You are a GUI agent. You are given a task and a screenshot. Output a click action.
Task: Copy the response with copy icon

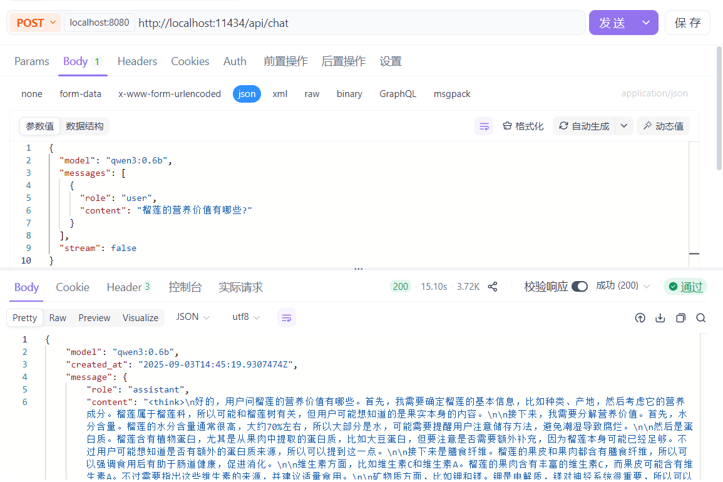pyautogui.click(x=680, y=318)
